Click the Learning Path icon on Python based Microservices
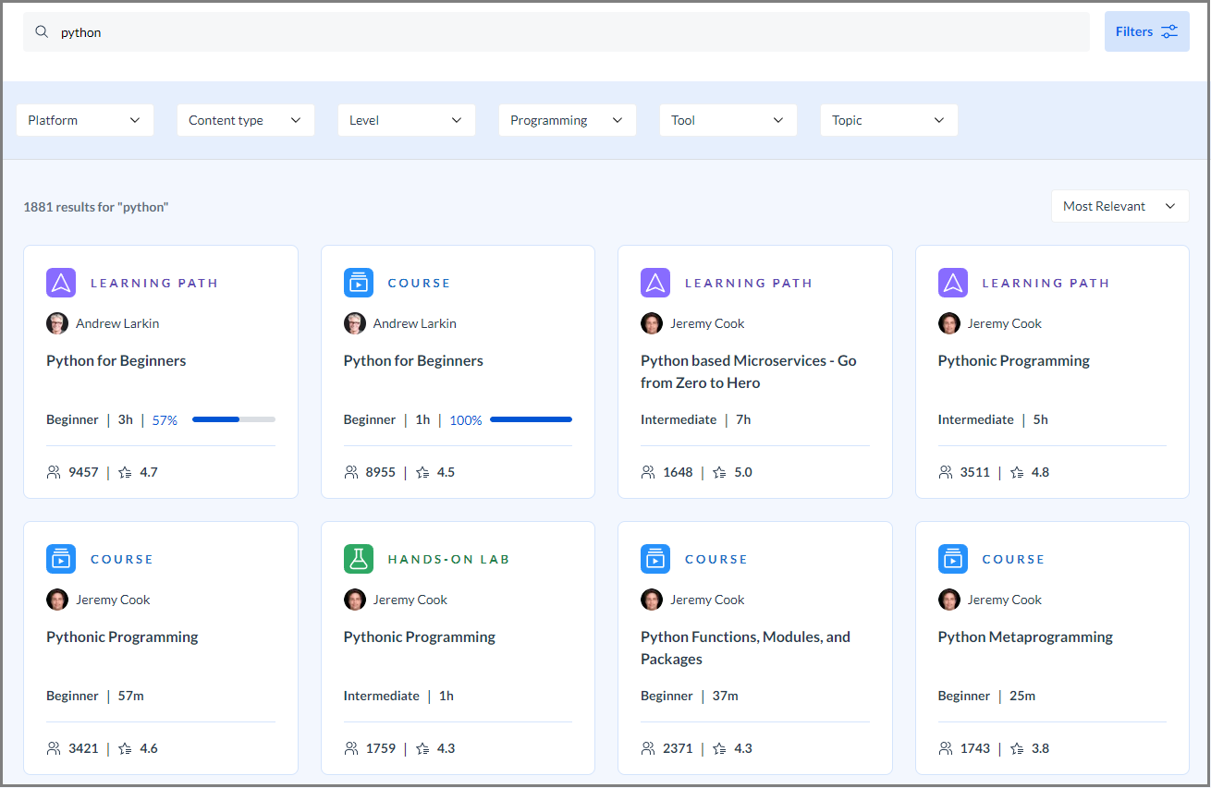 655,283
